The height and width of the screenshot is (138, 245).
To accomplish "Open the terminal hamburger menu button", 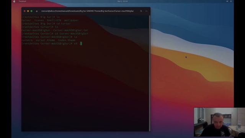I will point(146,11).
